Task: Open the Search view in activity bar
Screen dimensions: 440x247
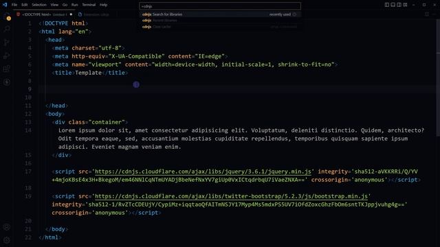Action: (7, 29)
